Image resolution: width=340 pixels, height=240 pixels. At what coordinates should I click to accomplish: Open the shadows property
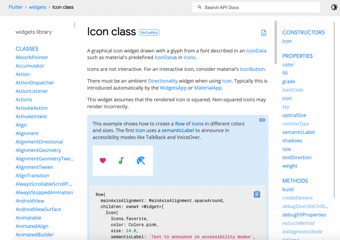pyautogui.click(x=292, y=141)
